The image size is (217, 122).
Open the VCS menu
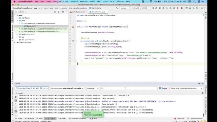[x=112, y=1]
